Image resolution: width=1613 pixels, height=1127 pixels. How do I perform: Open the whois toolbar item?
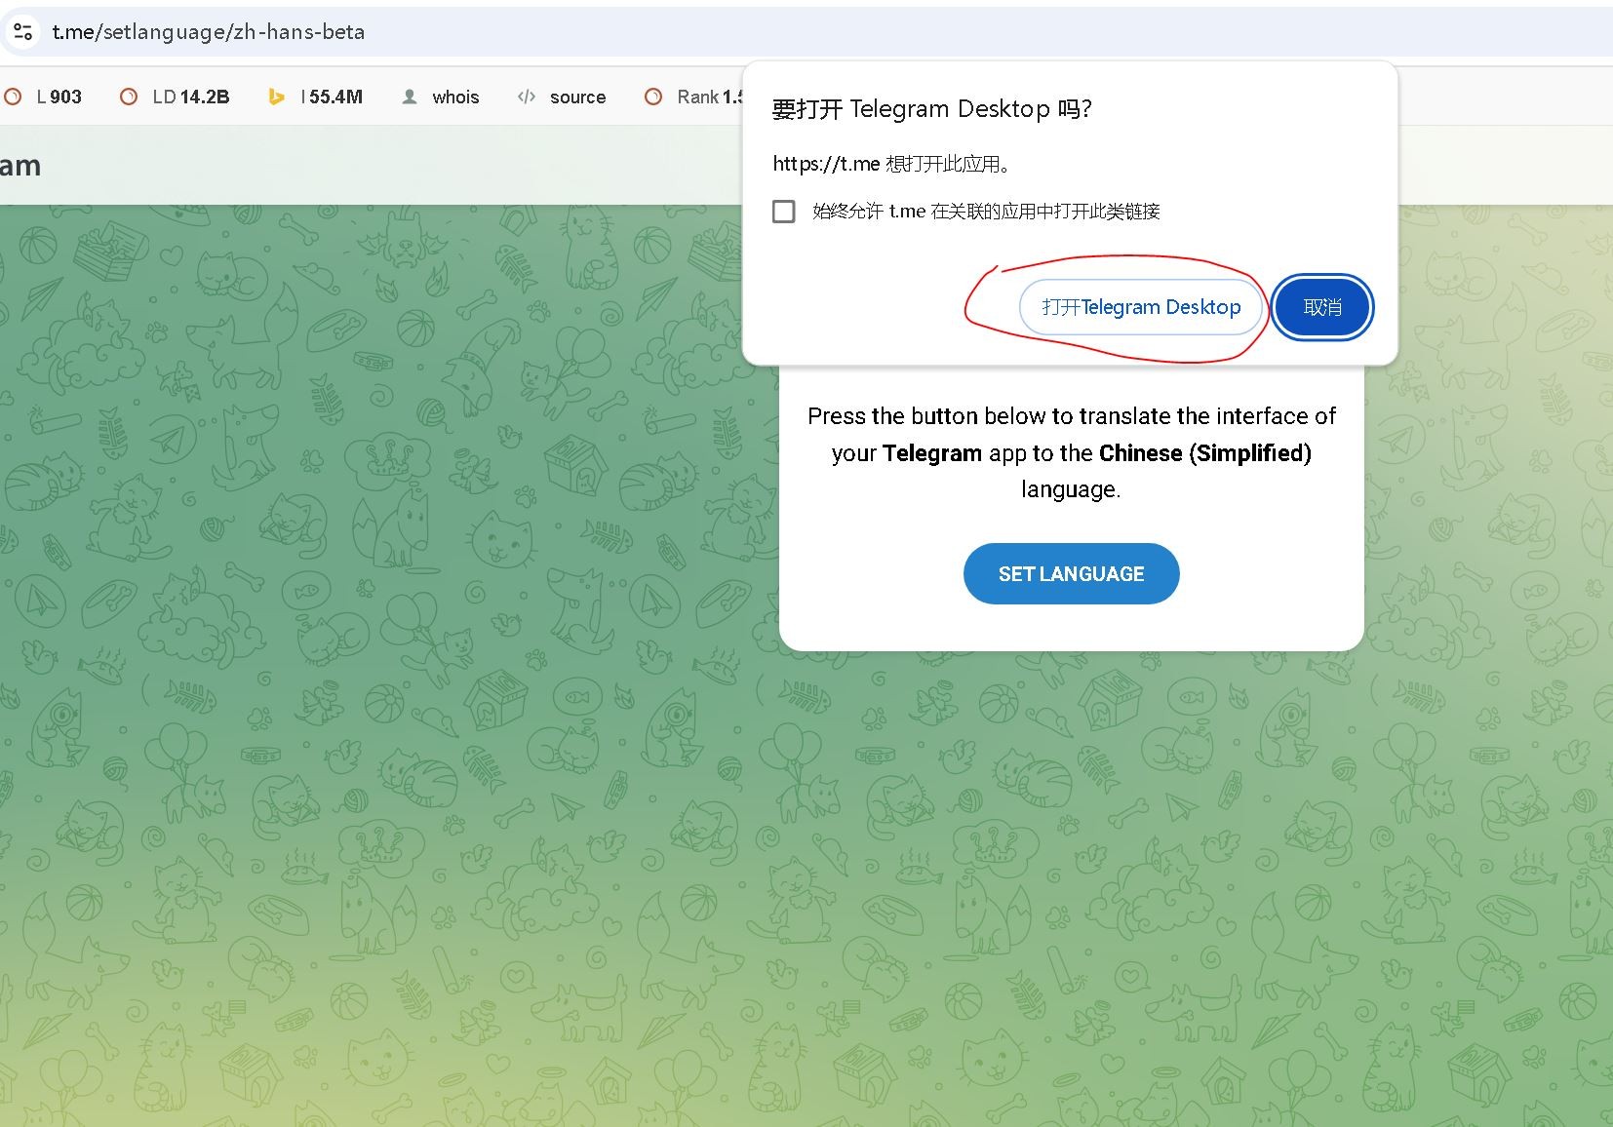click(441, 97)
